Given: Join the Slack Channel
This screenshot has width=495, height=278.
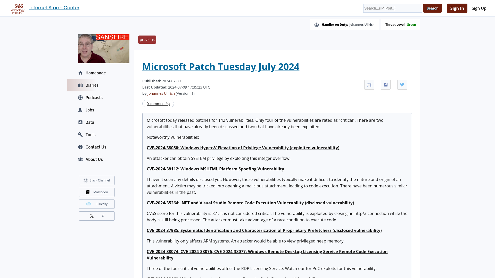Looking at the screenshot, I should click(x=97, y=180).
